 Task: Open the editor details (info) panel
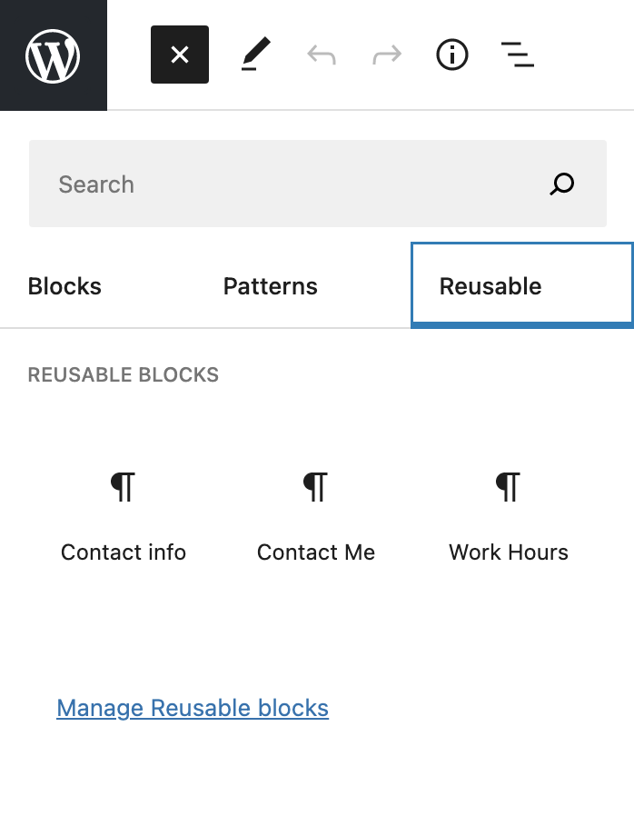tap(451, 55)
